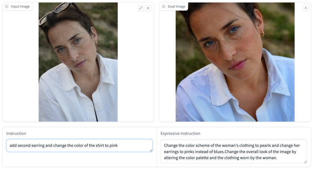Remove the input image with the X icon
This screenshot has width=313, height=169.
148,8
